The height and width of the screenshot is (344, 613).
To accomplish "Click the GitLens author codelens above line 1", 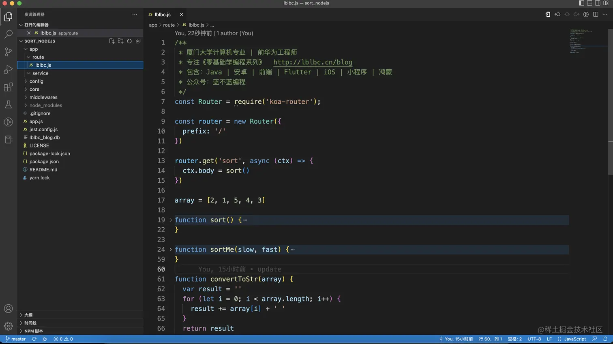I will tap(214, 33).
